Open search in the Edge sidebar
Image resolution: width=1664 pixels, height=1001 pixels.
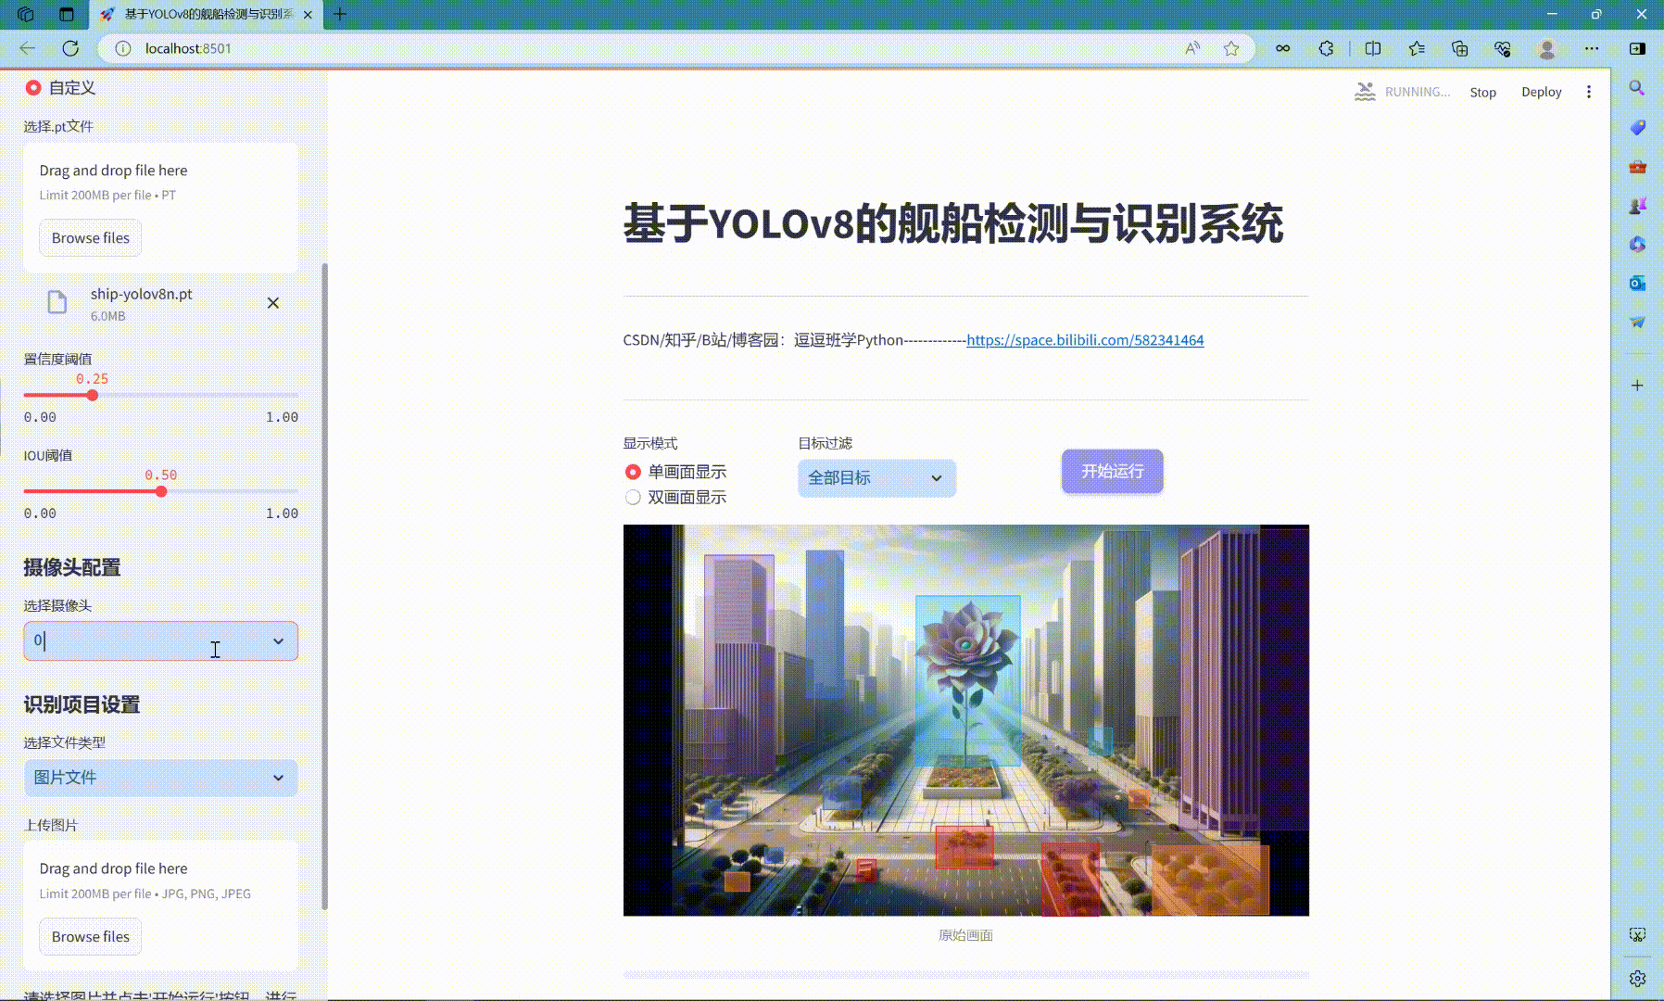click(1636, 89)
